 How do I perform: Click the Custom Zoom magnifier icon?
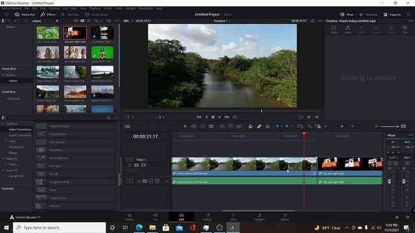[318, 127]
